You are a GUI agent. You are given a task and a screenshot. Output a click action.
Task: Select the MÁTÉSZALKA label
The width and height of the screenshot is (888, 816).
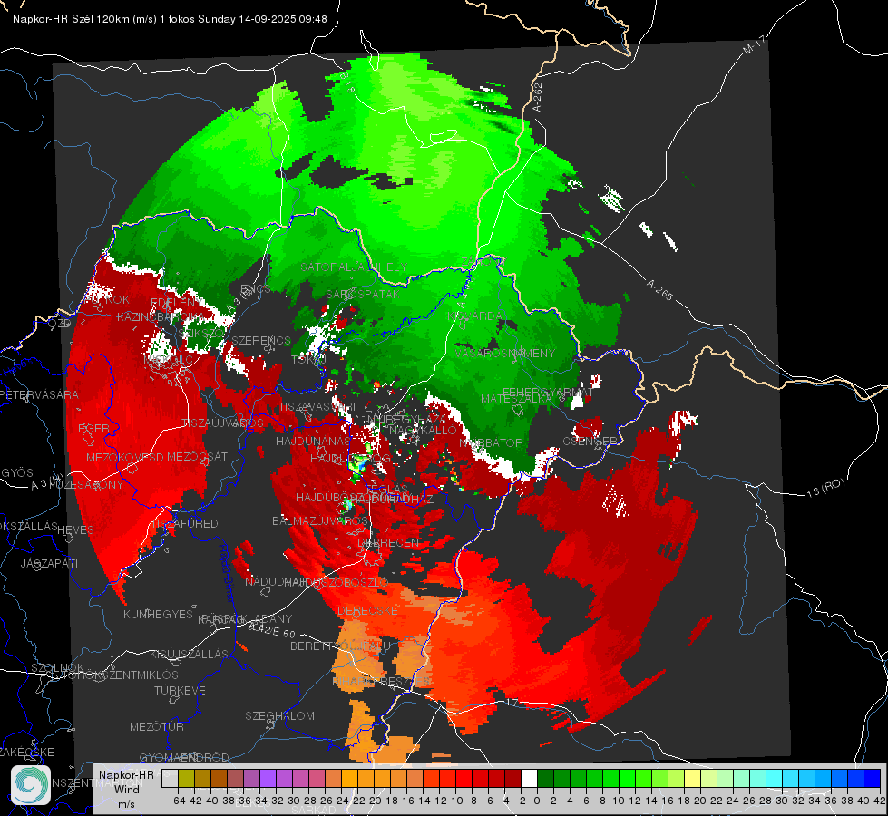click(x=516, y=399)
